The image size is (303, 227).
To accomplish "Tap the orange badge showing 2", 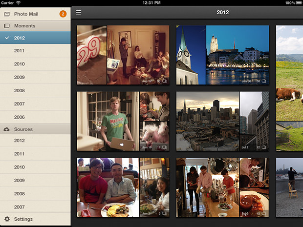I will (63, 14).
